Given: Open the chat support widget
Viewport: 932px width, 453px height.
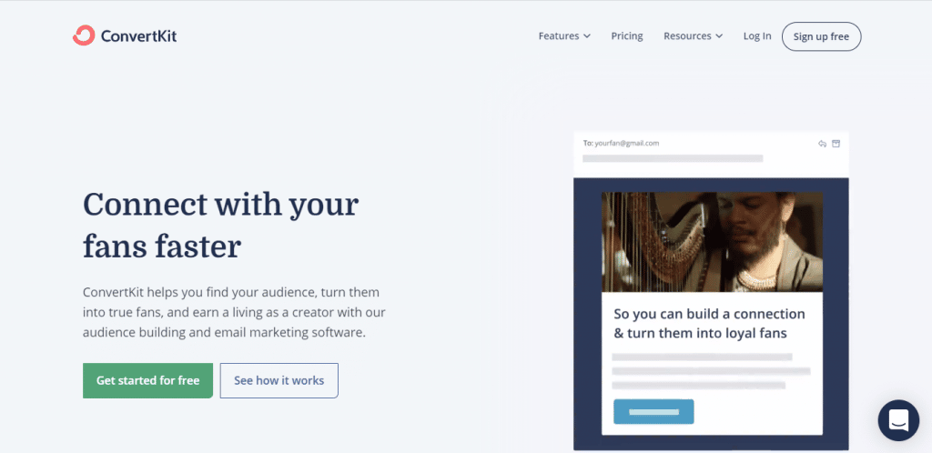Looking at the screenshot, I should (x=898, y=420).
